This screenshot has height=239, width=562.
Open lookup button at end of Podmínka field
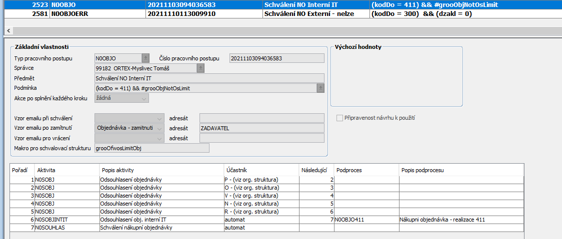point(320,88)
